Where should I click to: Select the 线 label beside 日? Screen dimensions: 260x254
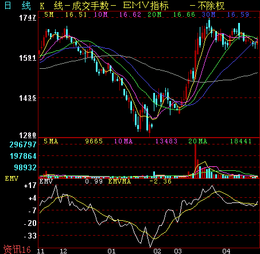(x=26, y=6)
